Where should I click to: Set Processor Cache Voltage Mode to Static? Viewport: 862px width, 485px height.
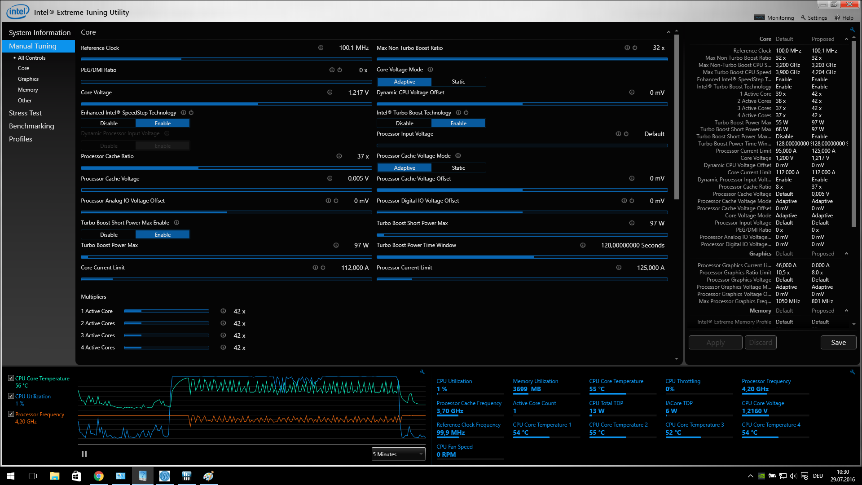tap(458, 168)
